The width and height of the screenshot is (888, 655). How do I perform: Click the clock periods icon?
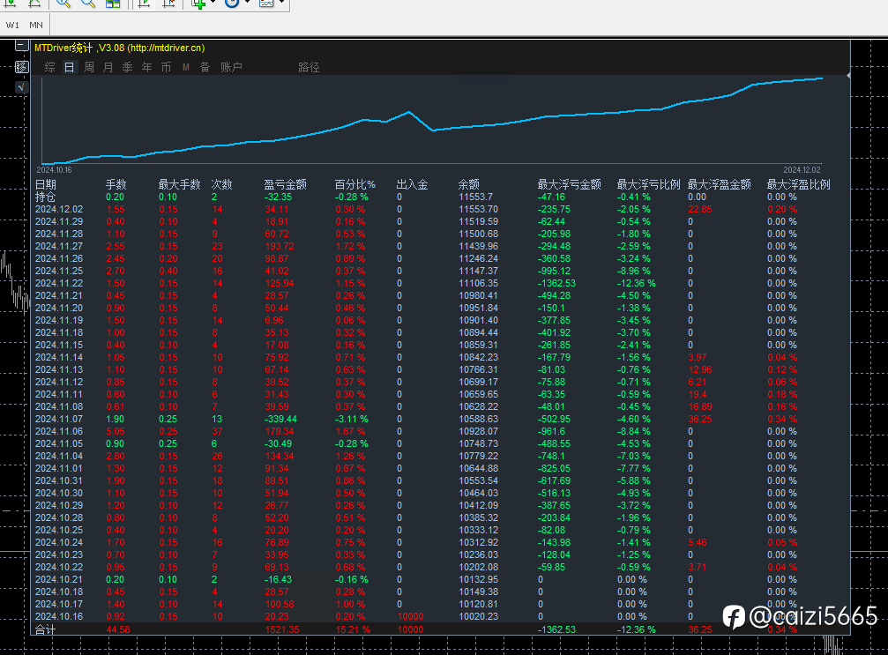click(x=231, y=4)
